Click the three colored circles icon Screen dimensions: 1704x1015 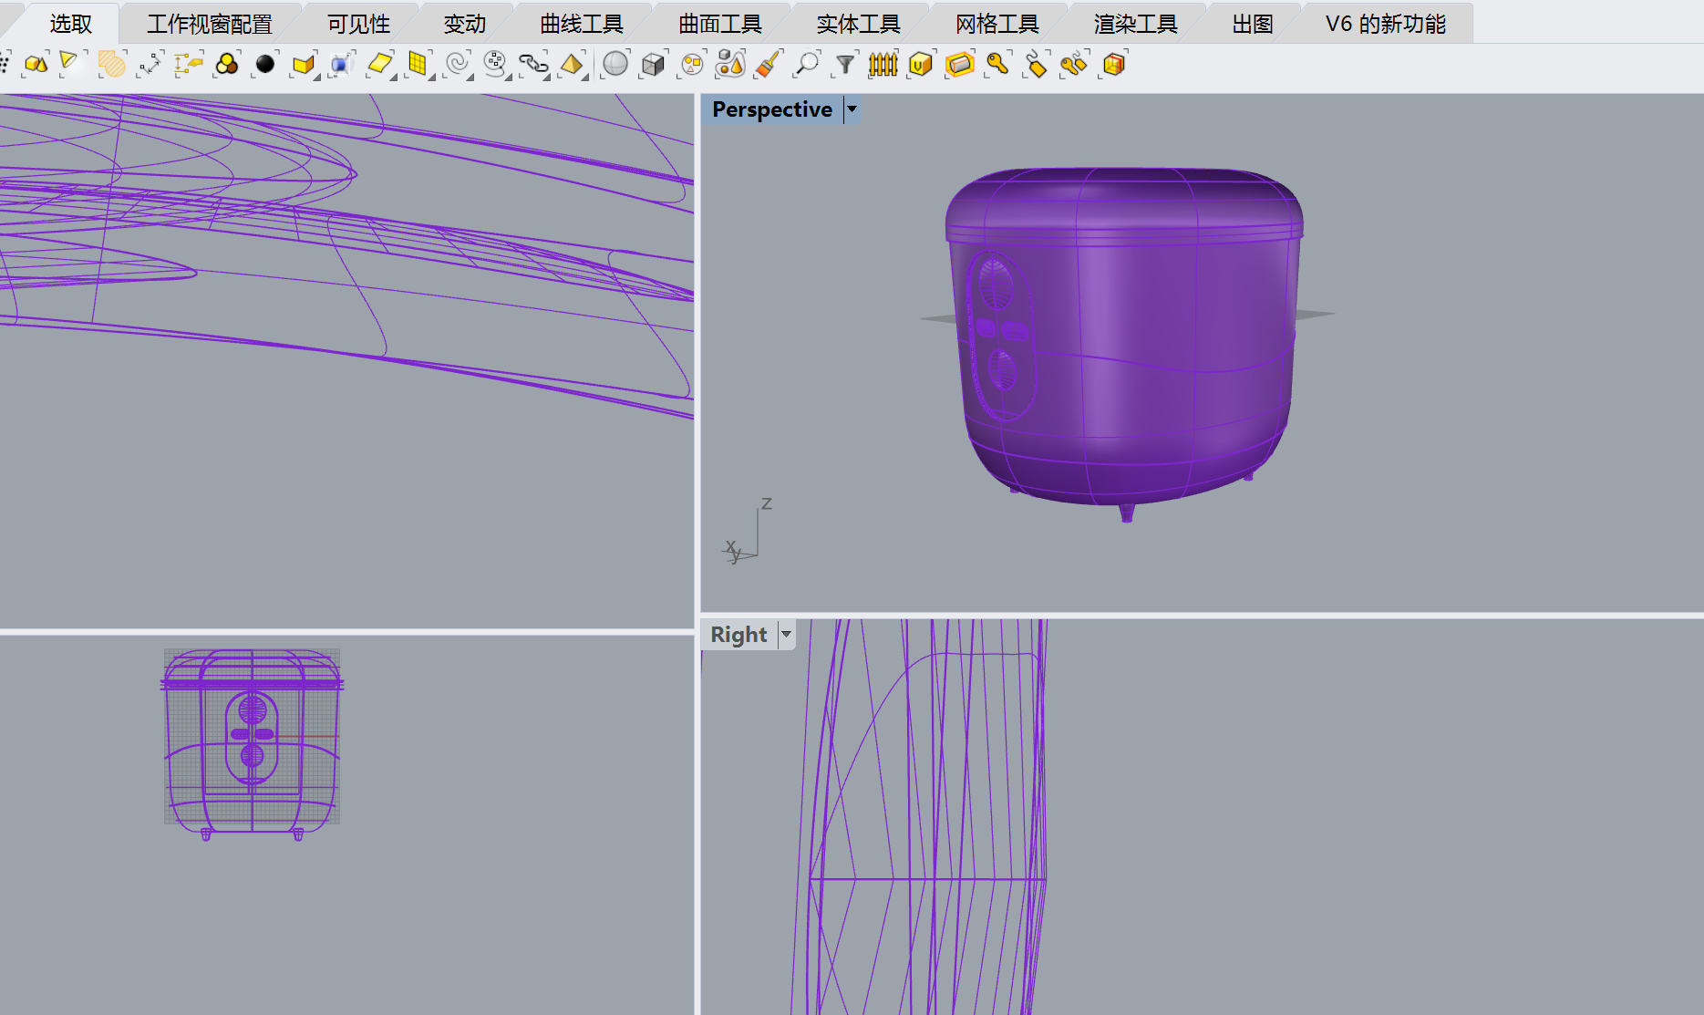tap(227, 65)
